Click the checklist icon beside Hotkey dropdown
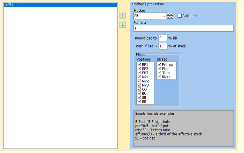This screenshot has width=244, height=153. (x=170, y=16)
